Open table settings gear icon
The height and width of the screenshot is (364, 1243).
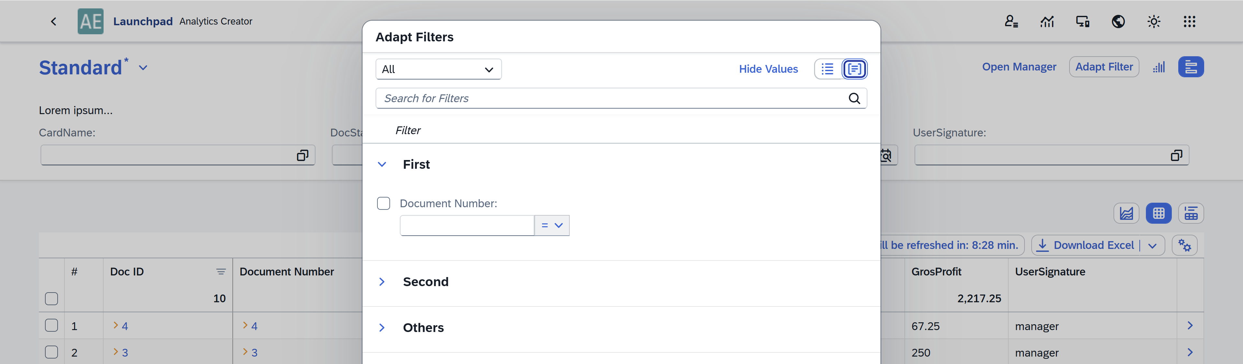coord(1184,245)
